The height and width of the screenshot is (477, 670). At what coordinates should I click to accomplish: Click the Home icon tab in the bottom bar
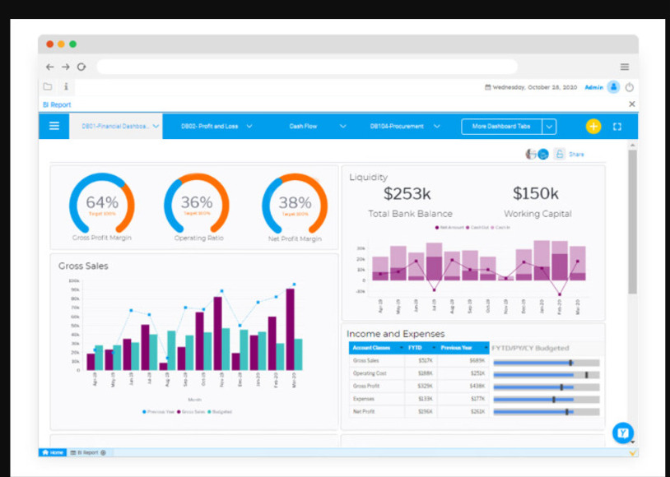53,452
